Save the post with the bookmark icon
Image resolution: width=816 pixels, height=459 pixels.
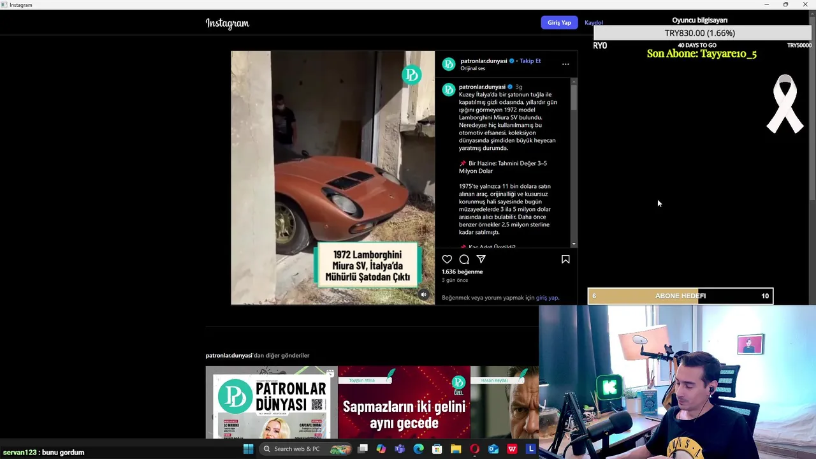point(565,259)
